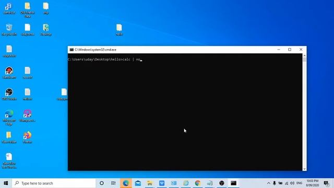Select the OBS Folder Data folder icon
The height and width of the screenshot is (188, 334).
(x=27, y=10)
